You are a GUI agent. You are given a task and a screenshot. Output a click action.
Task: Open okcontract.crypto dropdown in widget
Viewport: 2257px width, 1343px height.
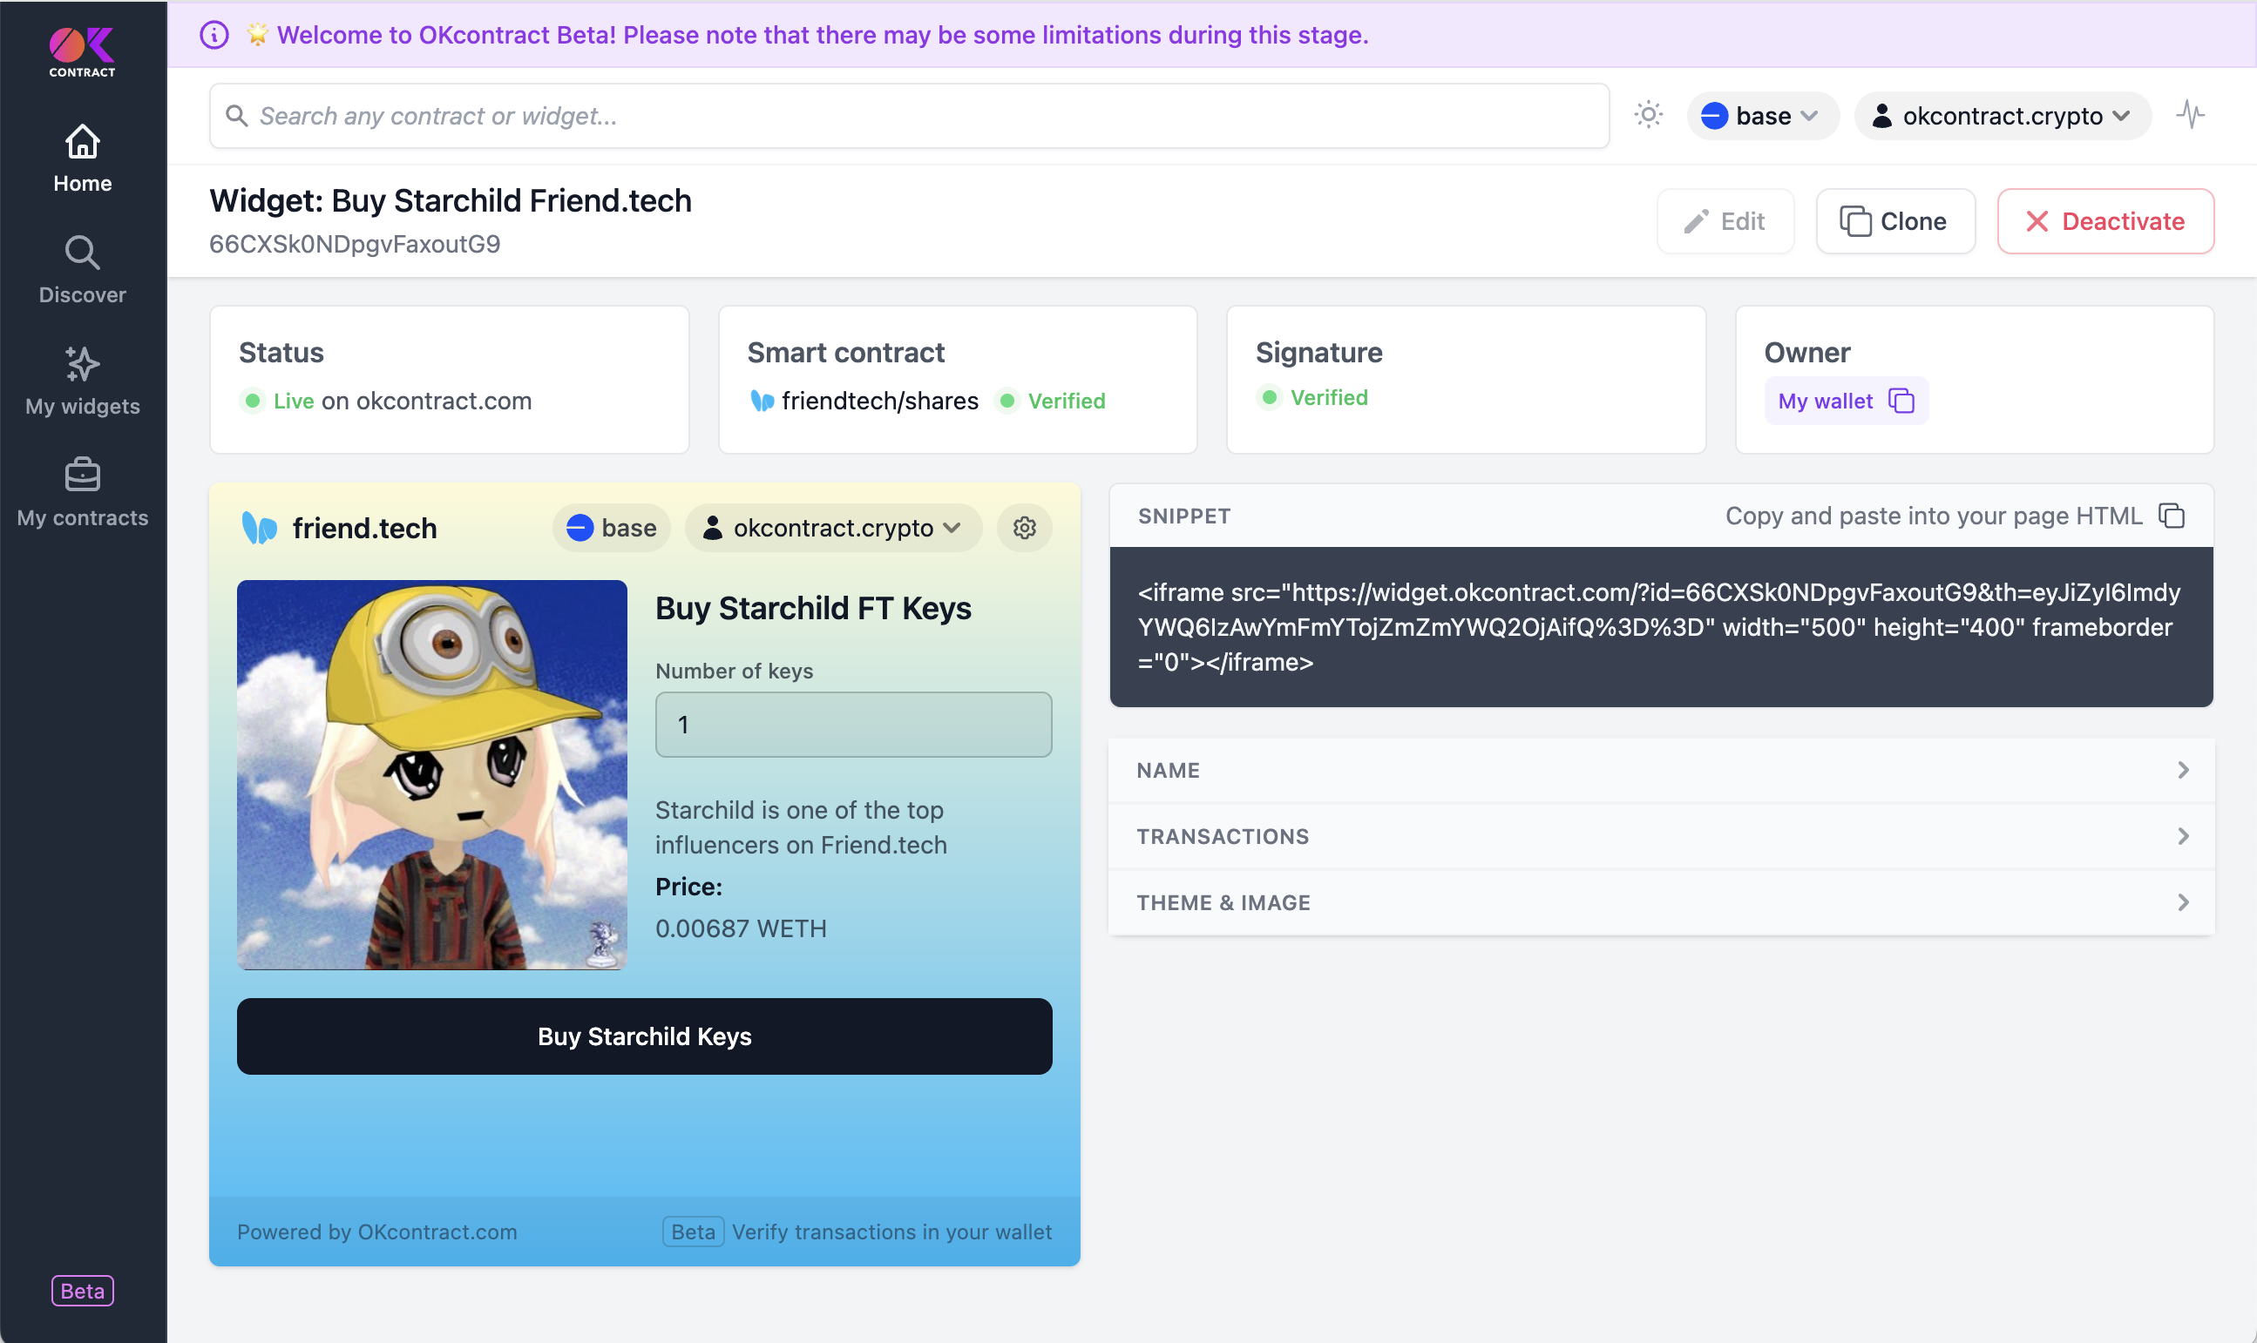pos(833,528)
